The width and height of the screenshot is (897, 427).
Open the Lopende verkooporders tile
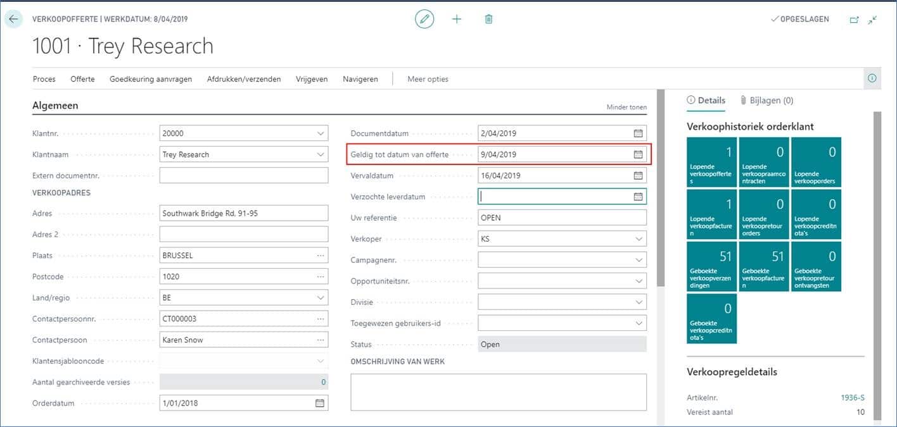[x=817, y=163]
